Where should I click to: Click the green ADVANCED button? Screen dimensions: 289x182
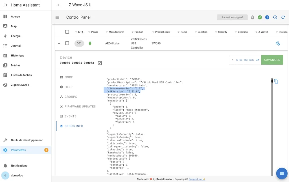(272, 60)
